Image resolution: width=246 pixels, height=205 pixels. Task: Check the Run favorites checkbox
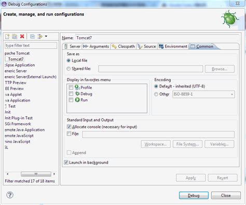coord(71,100)
